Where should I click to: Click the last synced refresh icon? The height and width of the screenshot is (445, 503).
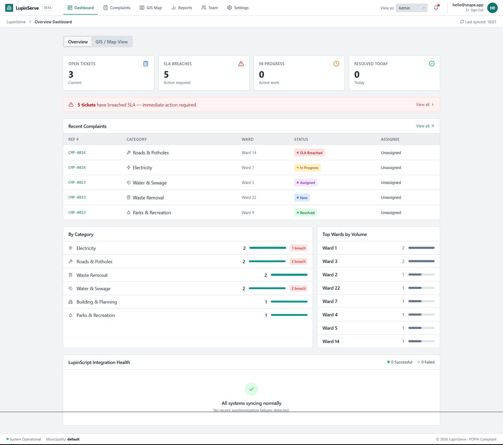pos(462,22)
